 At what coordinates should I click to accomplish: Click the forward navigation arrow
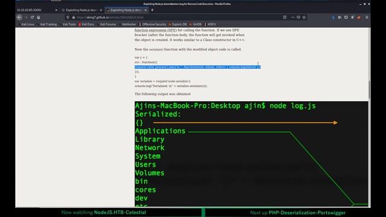tap(26, 17)
